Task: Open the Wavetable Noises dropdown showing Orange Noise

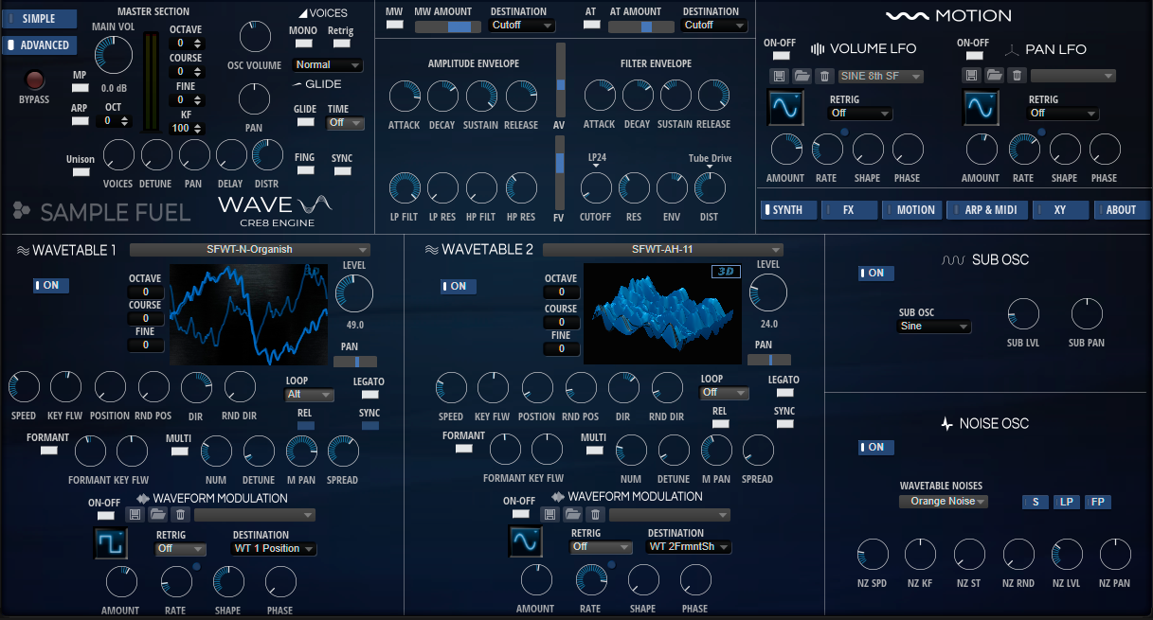Action: click(943, 501)
